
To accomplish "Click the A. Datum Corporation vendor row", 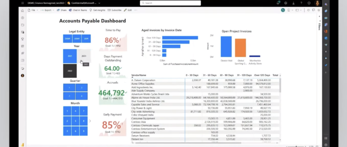I will (x=206, y=80).
